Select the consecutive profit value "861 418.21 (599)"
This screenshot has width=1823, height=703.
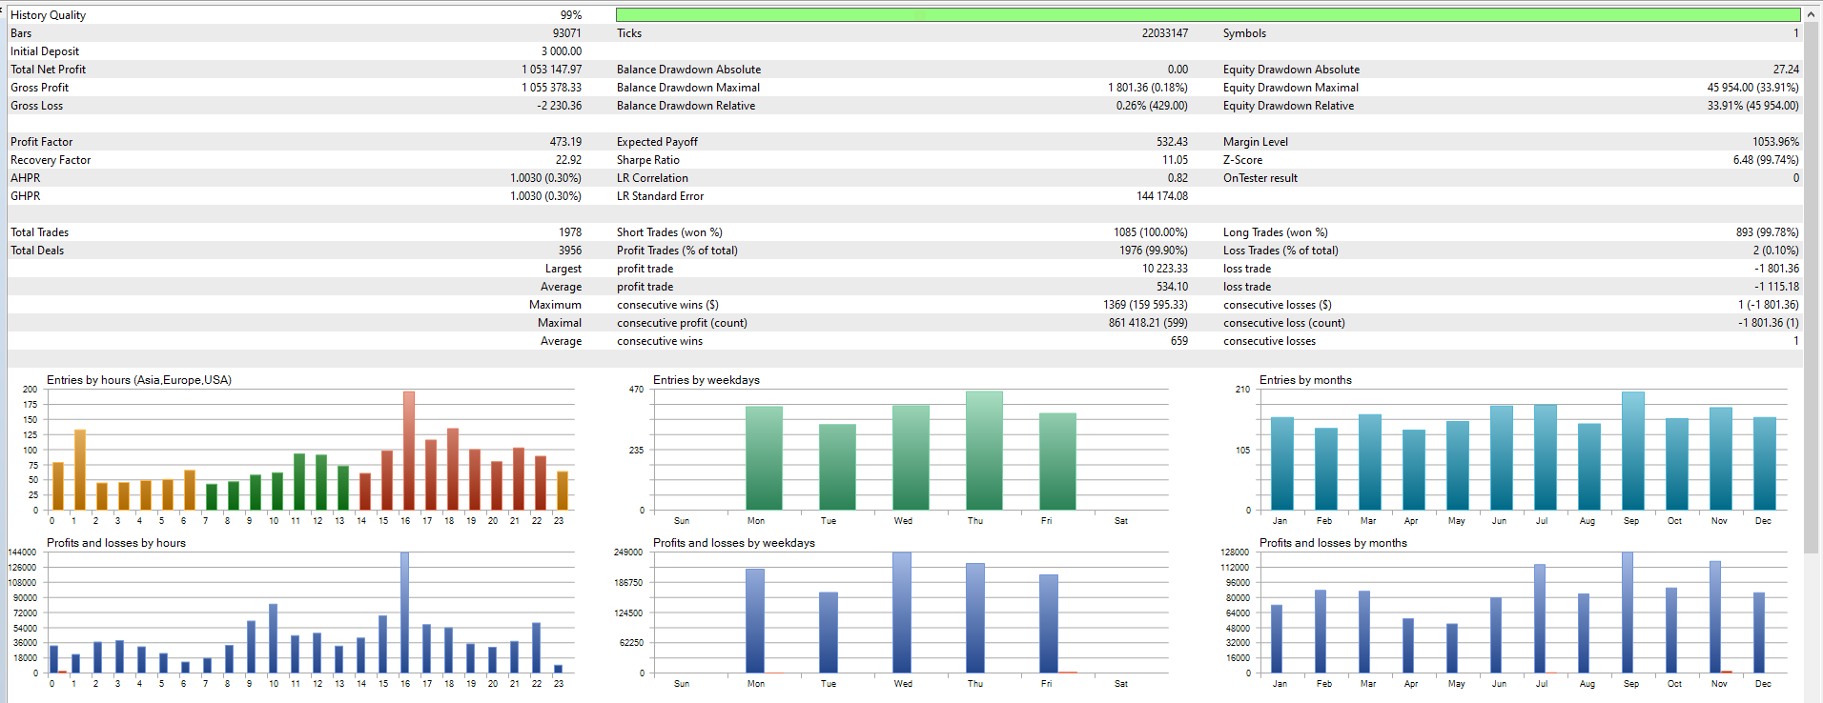pyautogui.click(x=1148, y=323)
